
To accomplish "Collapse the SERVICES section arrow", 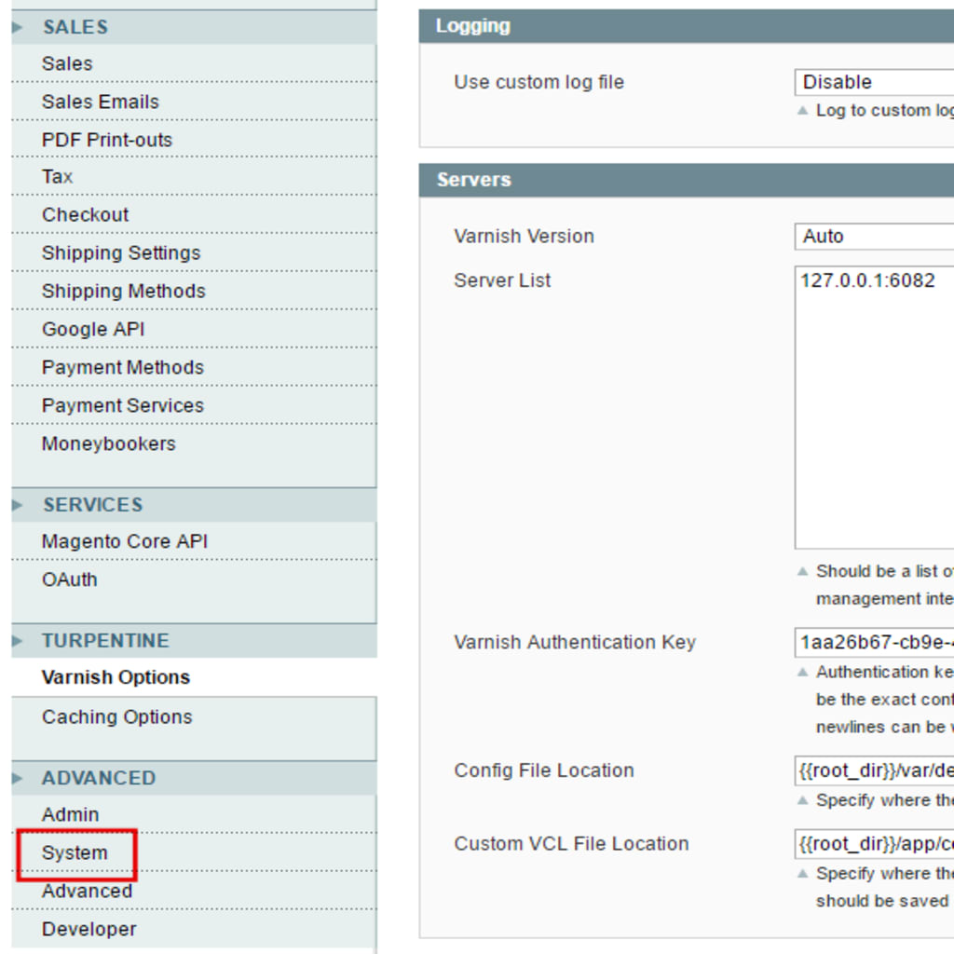I will (x=17, y=505).
